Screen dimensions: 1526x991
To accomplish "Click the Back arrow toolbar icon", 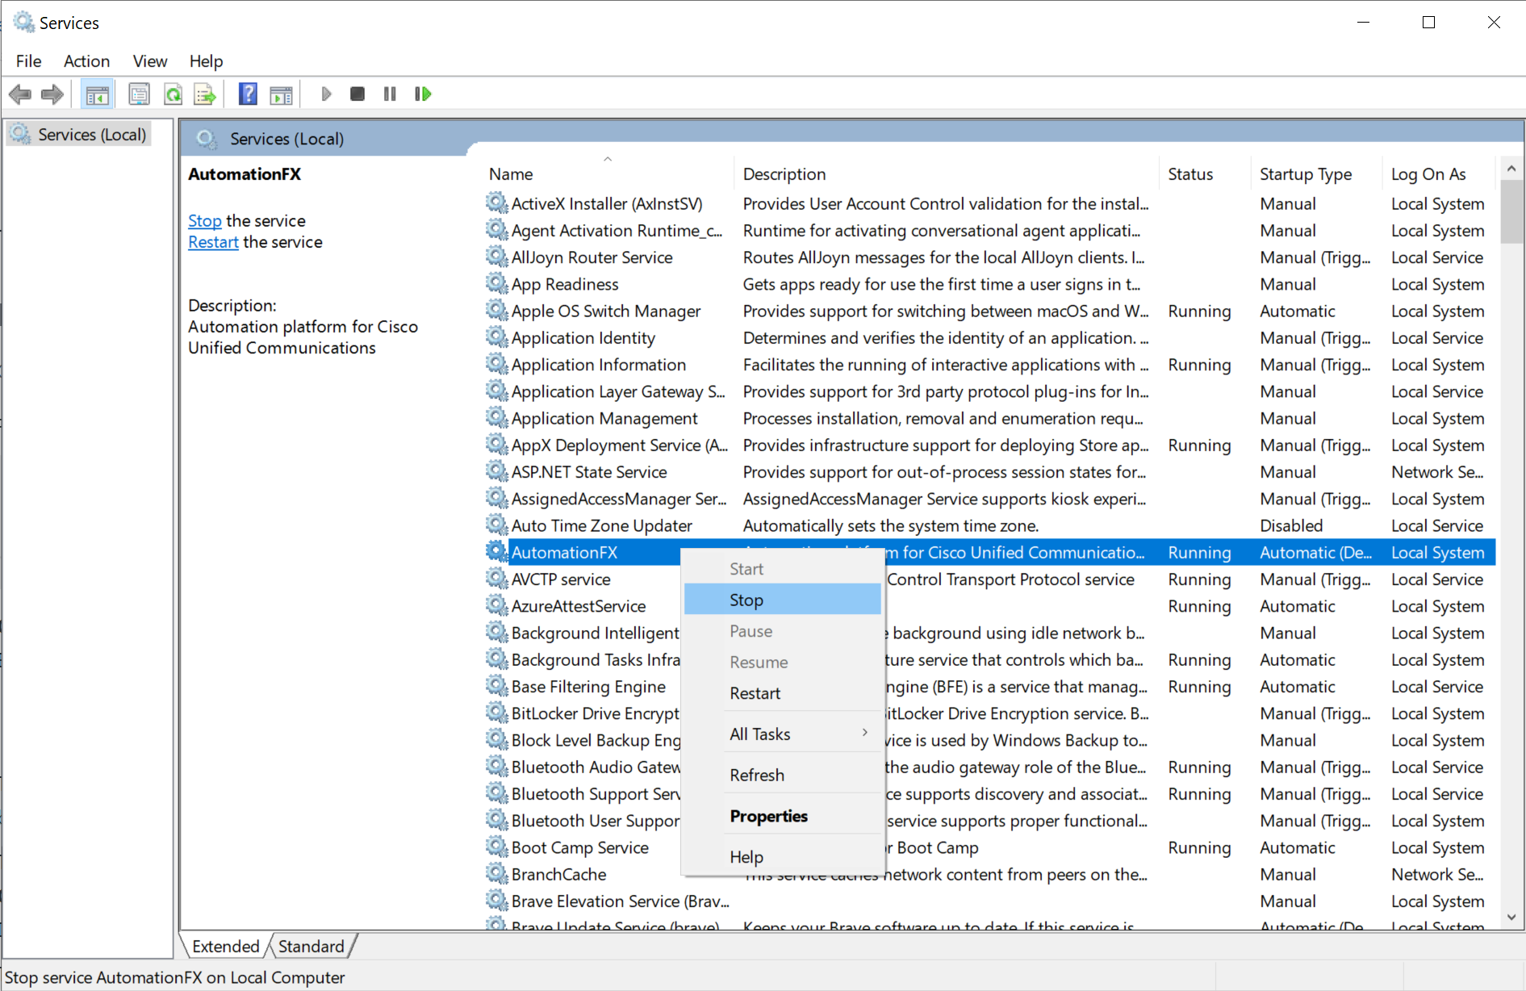I will coord(20,94).
